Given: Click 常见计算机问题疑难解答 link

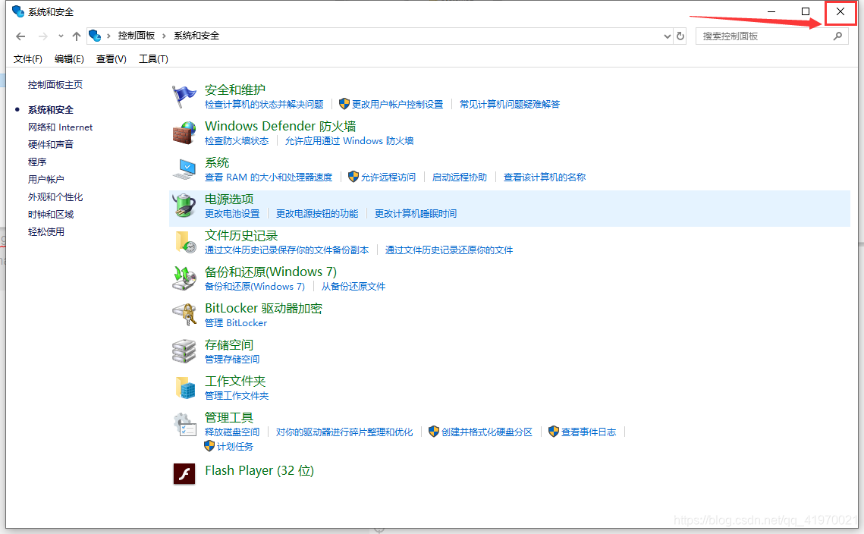Looking at the screenshot, I should 510,104.
